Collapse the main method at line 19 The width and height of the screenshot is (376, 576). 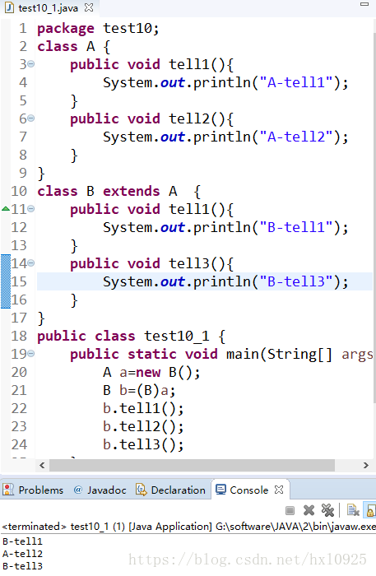tap(31, 354)
